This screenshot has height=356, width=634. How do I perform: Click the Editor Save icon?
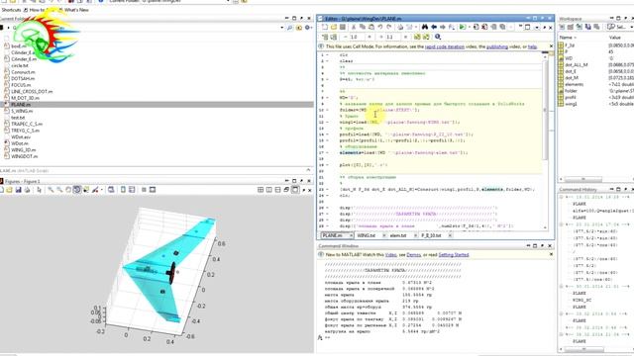343,27
